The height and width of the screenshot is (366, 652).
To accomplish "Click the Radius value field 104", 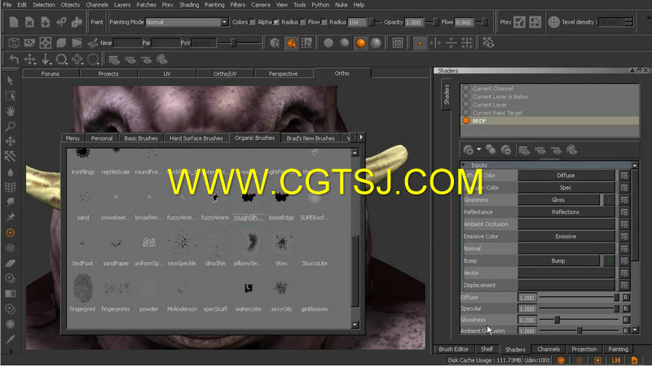I will (357, 22).
